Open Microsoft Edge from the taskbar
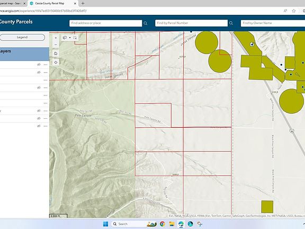Viewport: 305px width, 229px height. coord(181,224)
